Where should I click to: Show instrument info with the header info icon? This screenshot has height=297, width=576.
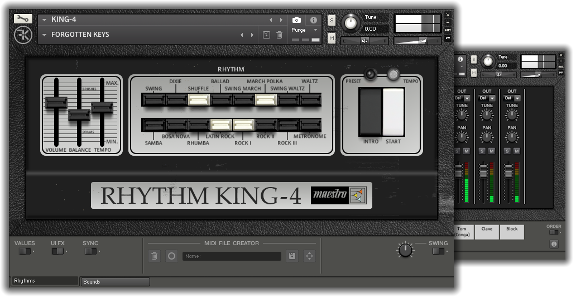tap(313, 20)
